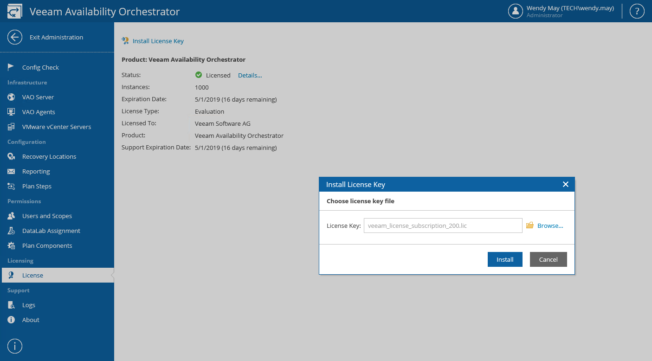Image resolution: width=652 pixels, height=361 pixels.
Task: Go to VAO Agents
Action: 39,112
